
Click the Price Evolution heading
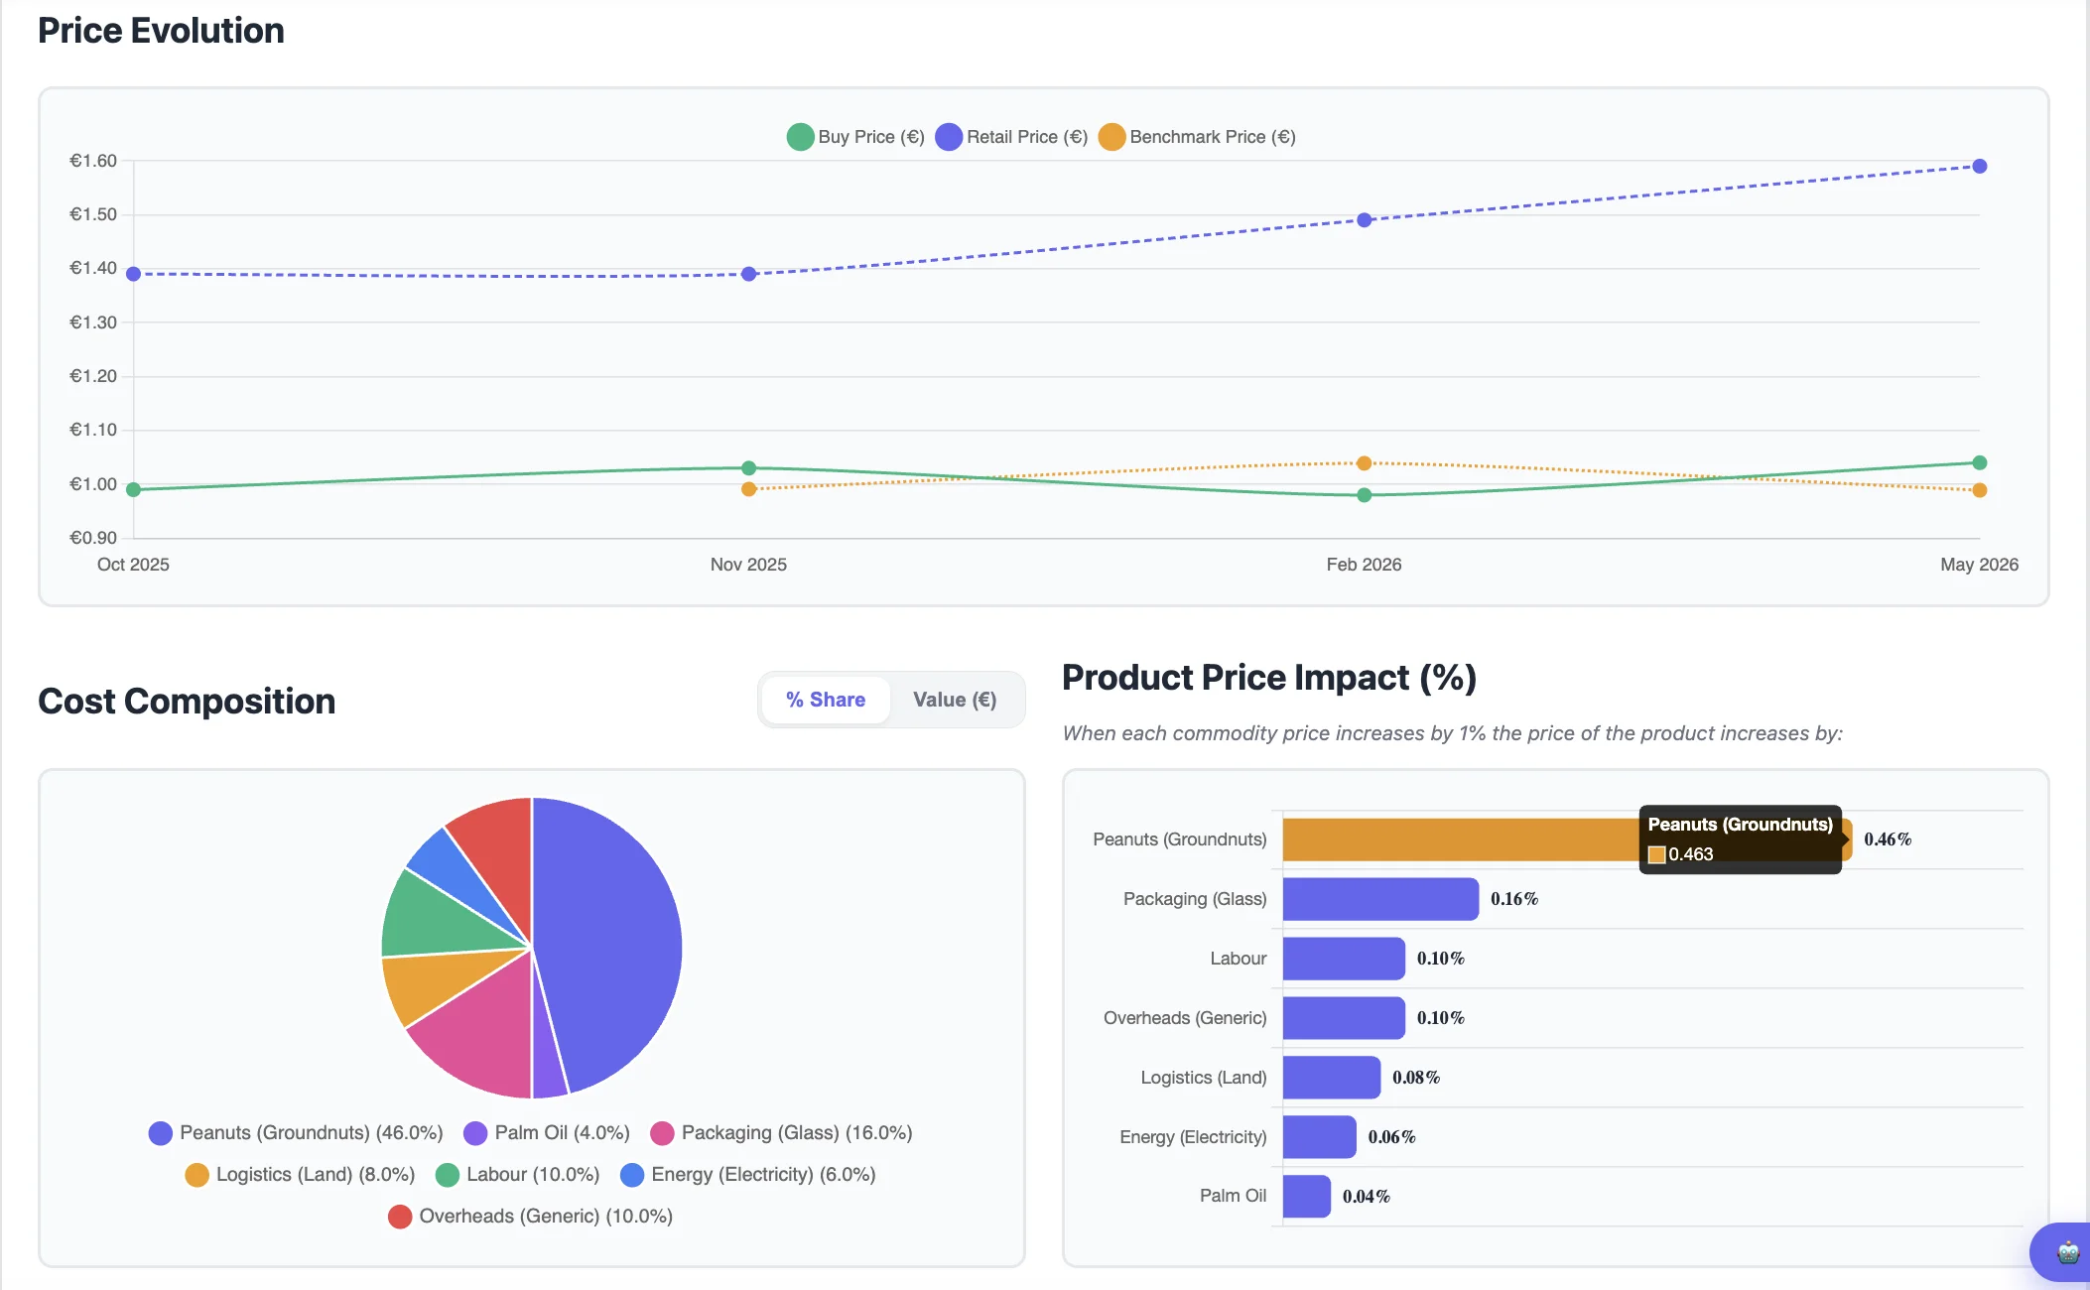(x=161, y=31)
